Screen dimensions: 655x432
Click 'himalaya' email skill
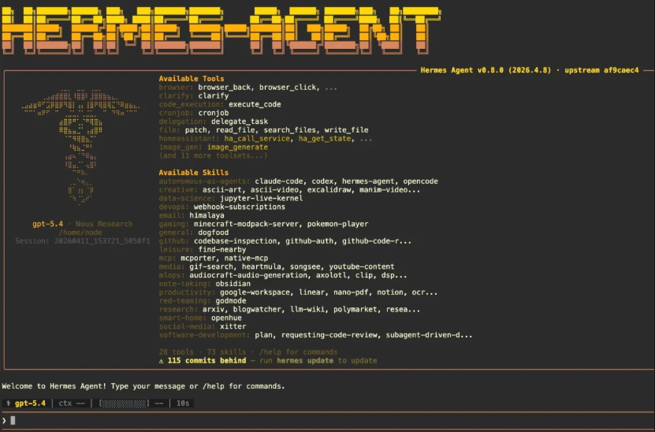point(207,215)
